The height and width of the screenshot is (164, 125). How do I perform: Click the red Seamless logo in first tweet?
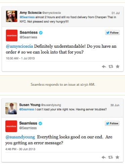click(12, 36)
